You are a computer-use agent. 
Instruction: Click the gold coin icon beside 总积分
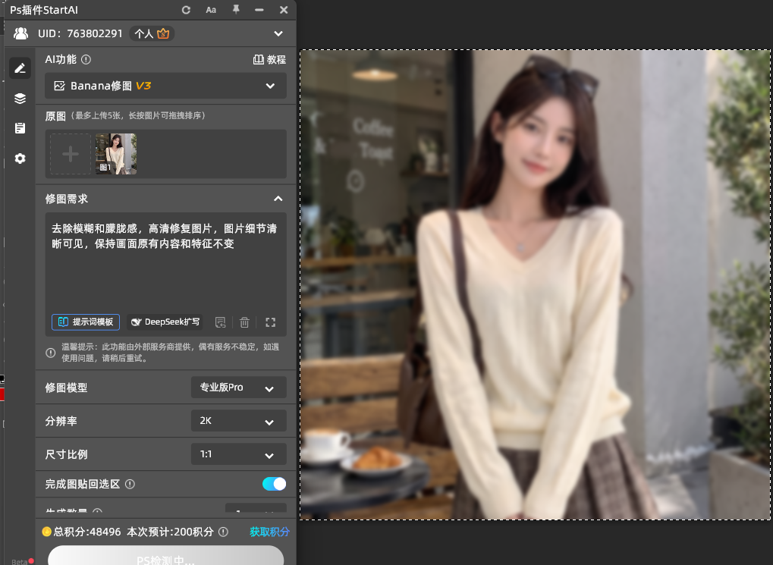[47, 532]
